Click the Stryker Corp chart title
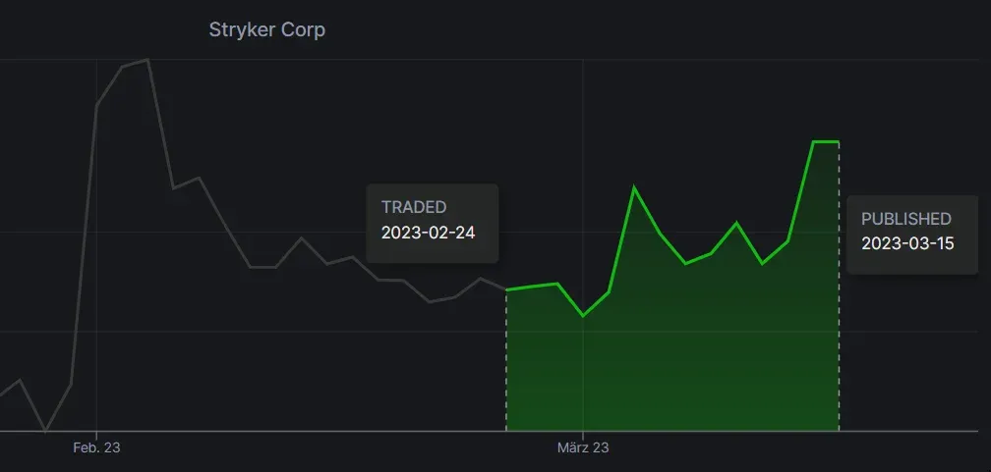Image resolution: width=991 pixels, height=472 pixels. (266, 30)
